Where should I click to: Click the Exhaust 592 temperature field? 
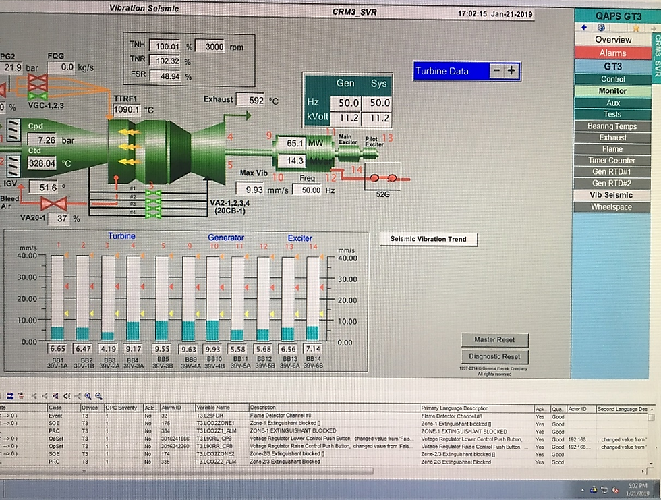(251, 101)
